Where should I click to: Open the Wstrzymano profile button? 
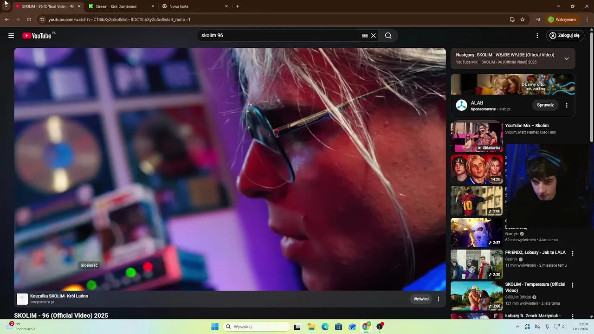[562, 19]
